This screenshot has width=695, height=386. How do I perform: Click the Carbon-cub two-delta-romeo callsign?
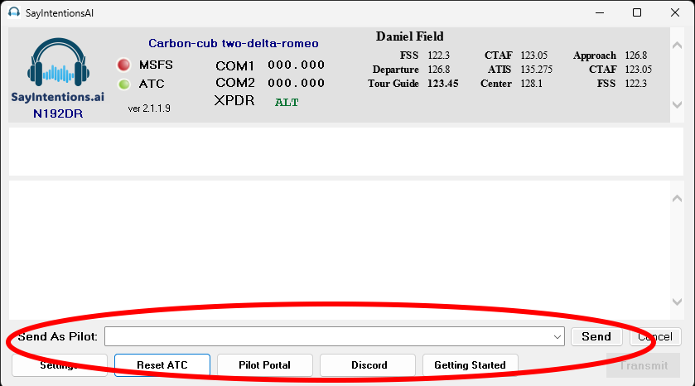pos(234,43)
